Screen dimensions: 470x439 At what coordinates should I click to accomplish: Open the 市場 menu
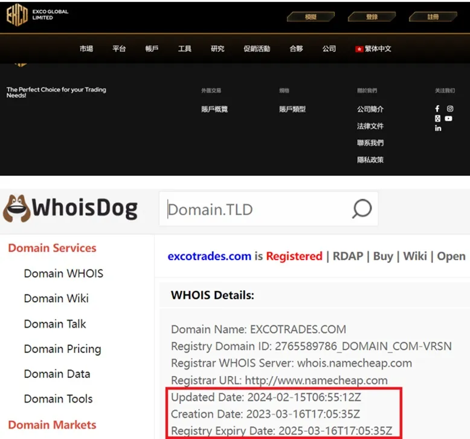click(x=86, y=48)
